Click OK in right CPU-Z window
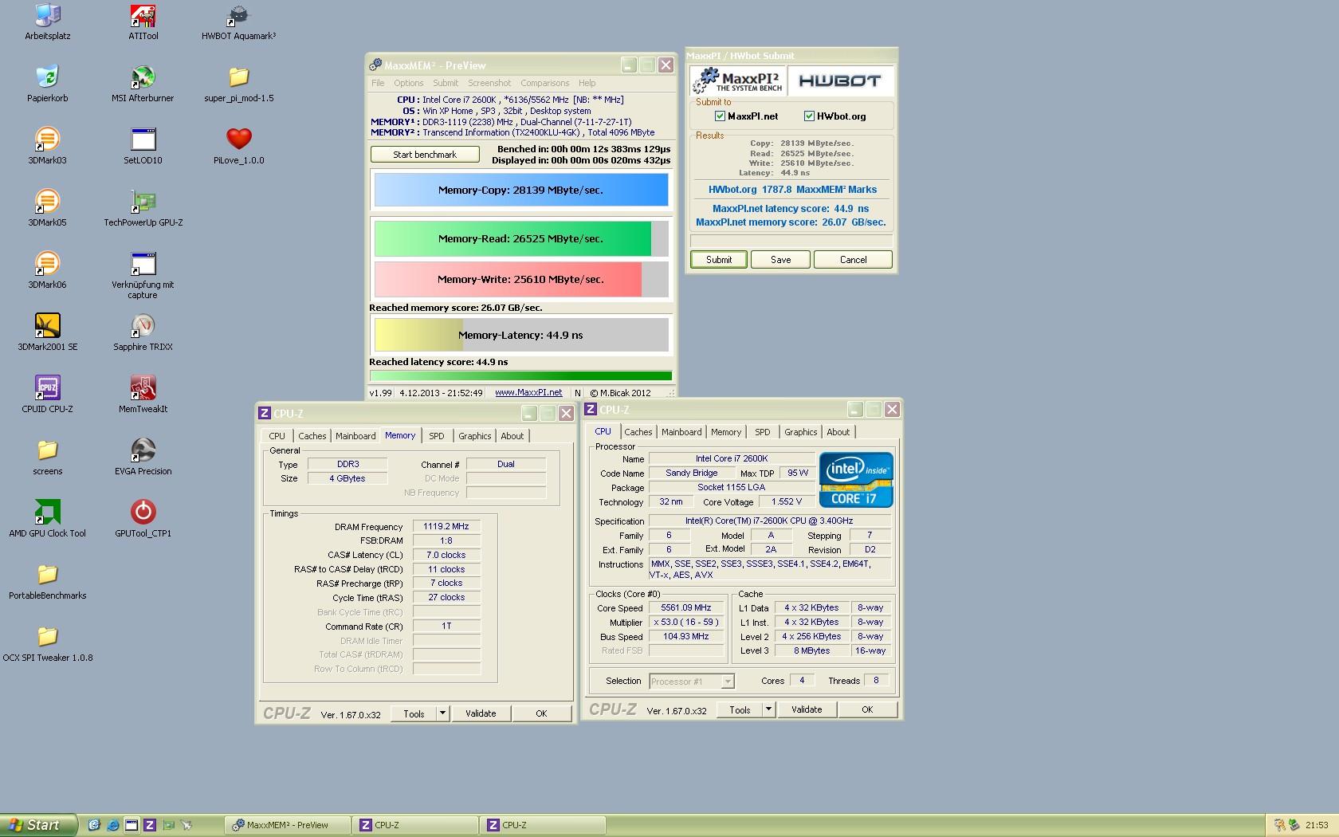Image resolution: width=1339 pixels, height=837 pixels. [867, 709]
